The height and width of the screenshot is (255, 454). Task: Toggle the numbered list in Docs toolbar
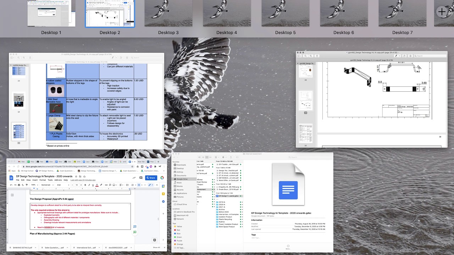133,185
